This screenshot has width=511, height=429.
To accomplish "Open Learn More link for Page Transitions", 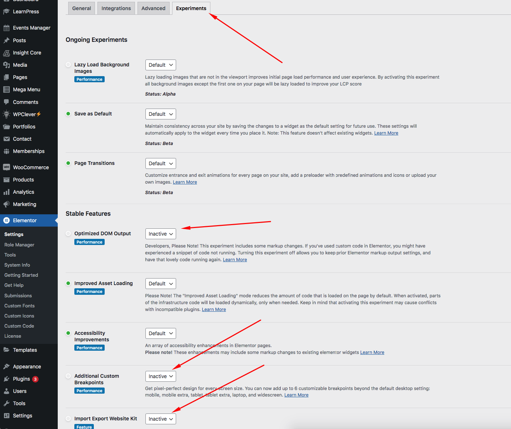I will coord(185,182).
